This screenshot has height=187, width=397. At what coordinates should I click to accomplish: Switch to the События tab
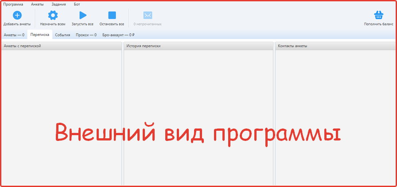62,35
